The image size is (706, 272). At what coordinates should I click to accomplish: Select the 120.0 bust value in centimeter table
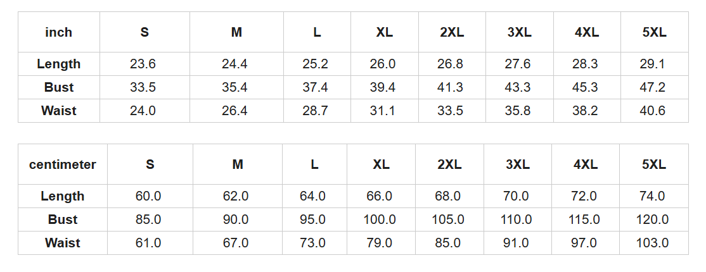[x=653, y=219]
